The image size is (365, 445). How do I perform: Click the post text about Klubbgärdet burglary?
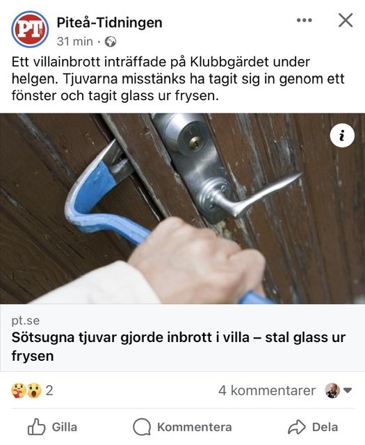coord(178,79)
